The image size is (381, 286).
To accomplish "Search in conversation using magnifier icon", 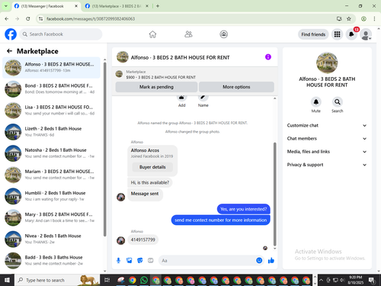I will click(337, 102).
